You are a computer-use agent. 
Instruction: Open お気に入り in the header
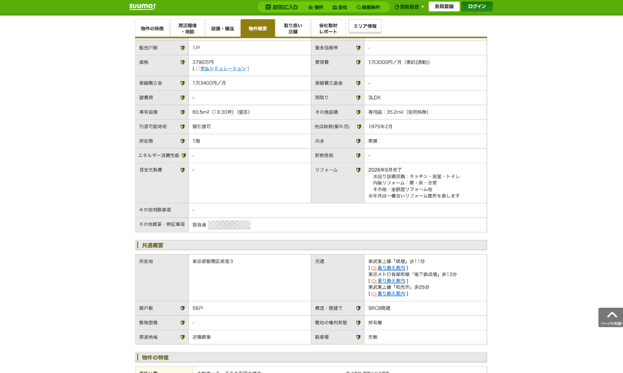[x=282, y=7]
